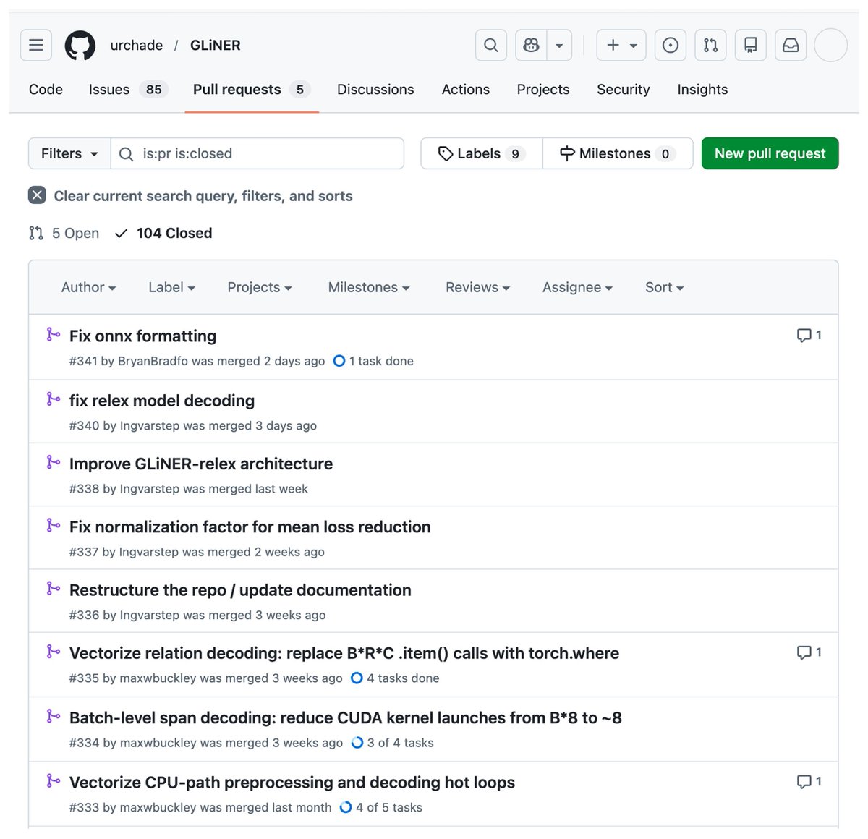Open the Milestones button
The image size is (868, 839).
coord(618,153)
